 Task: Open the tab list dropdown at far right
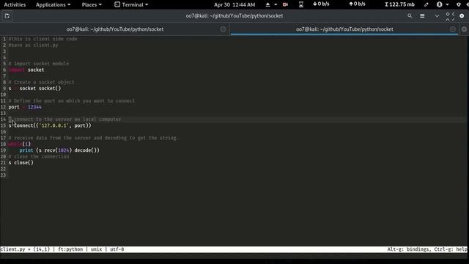click(x=464, y=29)
